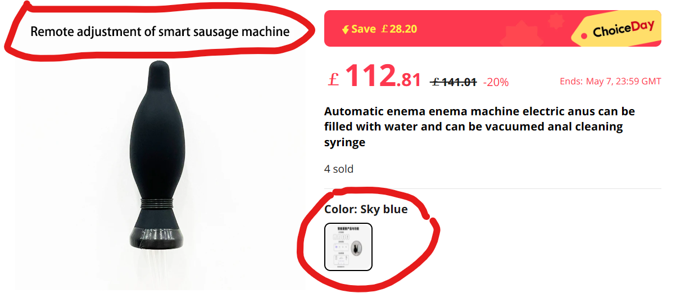The height and width of the screenshot is (293, 676).
Task: Click the -20% discount label
Action: pyautogui.click(x=496, y=82)
